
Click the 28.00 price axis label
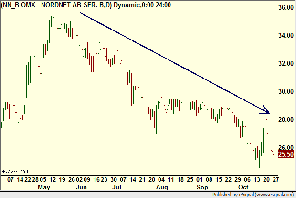(286, 119)
